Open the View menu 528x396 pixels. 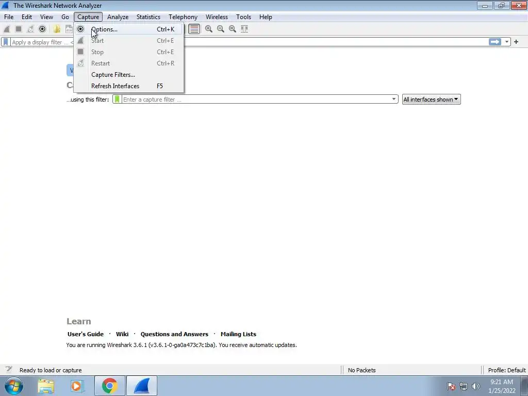[x=46, y=17]
